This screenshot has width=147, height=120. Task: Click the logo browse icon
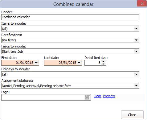point(87,97)
